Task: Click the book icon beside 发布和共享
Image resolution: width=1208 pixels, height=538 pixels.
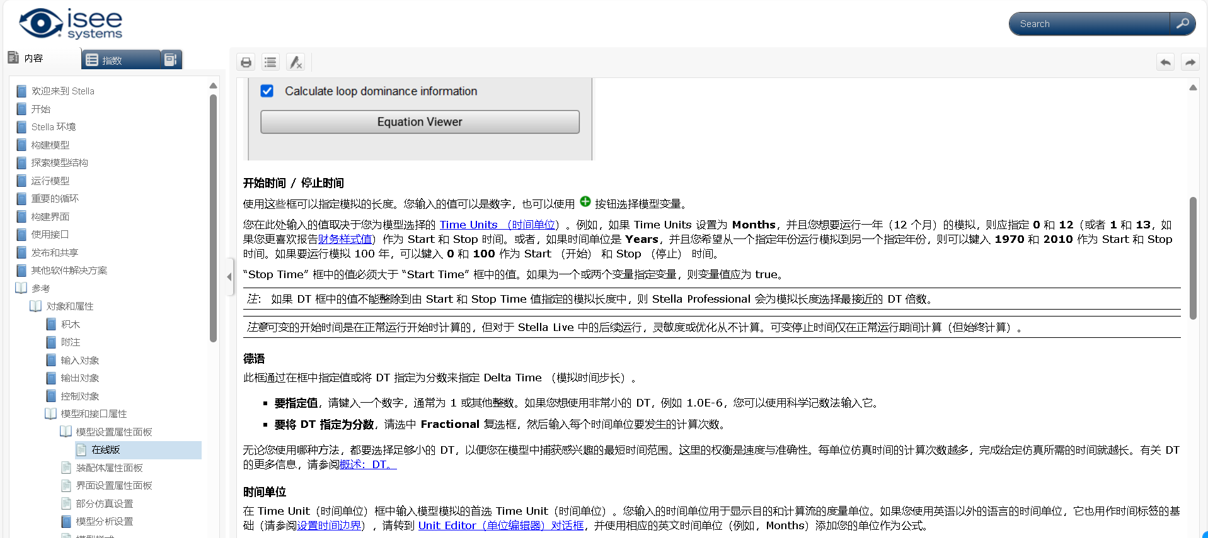Action: click(x=21, y=252)
